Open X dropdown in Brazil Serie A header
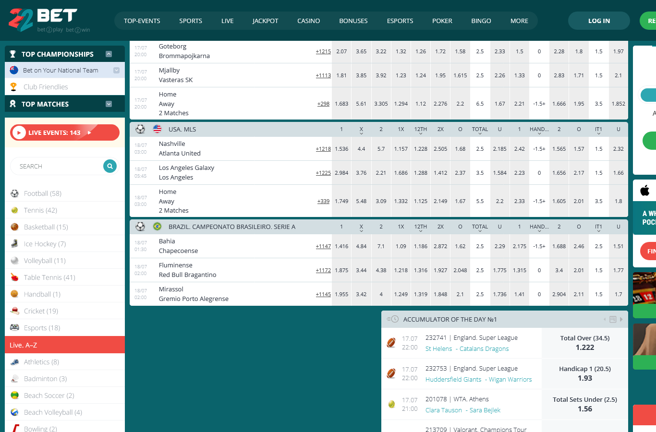656x432 pixels. pos(361,227)
